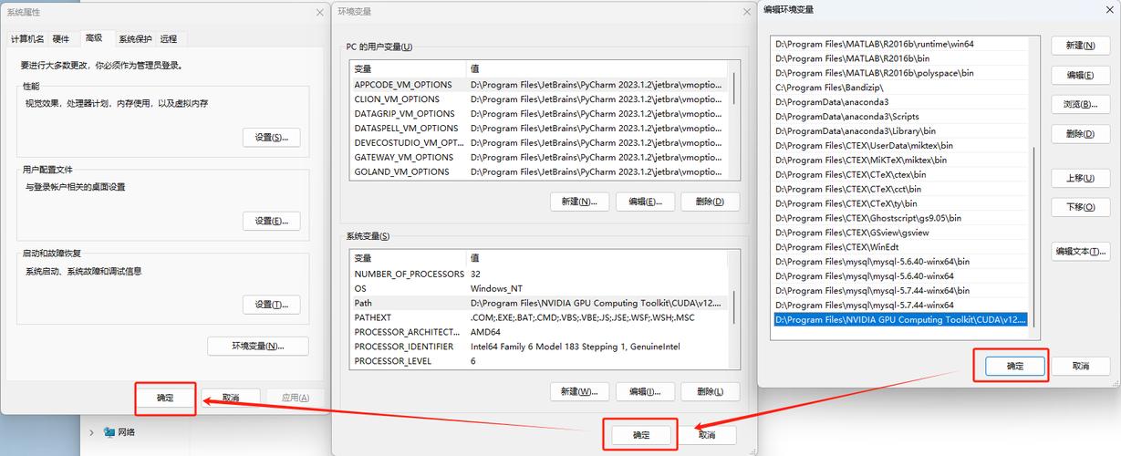Select the GATEWAY_VM_OPTIONS user variable
Screen dimensions: 1121x456
click(x=540, y=157)
